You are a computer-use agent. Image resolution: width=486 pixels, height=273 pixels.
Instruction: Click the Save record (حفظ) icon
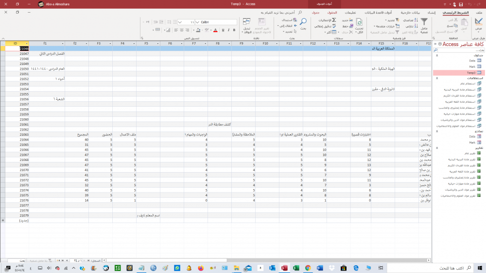point(351,26)
